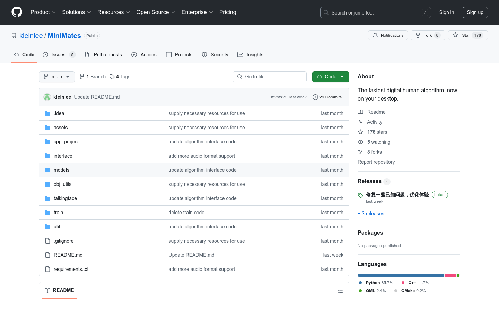Click the .gitignore file icon

47,241
